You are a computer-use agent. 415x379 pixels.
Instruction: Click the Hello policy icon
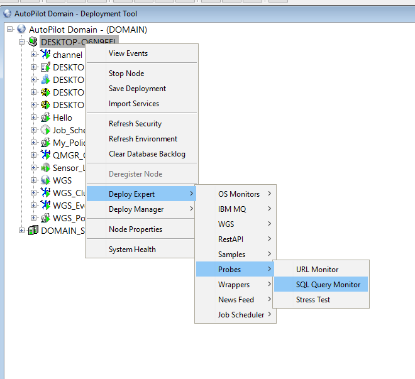45,118
